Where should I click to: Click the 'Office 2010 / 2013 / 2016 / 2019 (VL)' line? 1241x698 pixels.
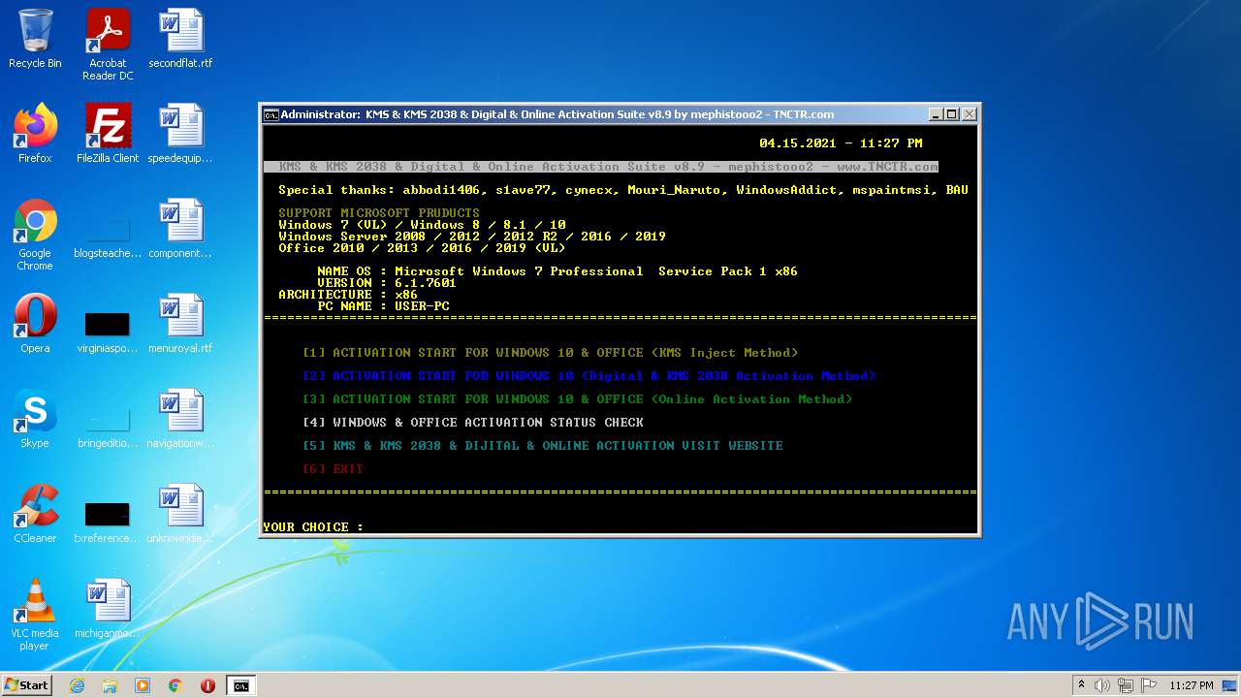click(x=422, y=248)
